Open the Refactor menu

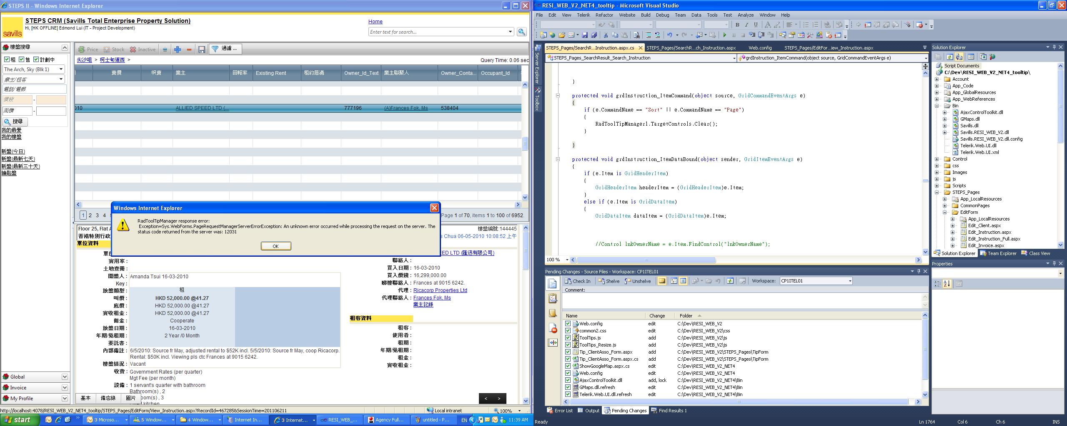[x=604, y=15]
